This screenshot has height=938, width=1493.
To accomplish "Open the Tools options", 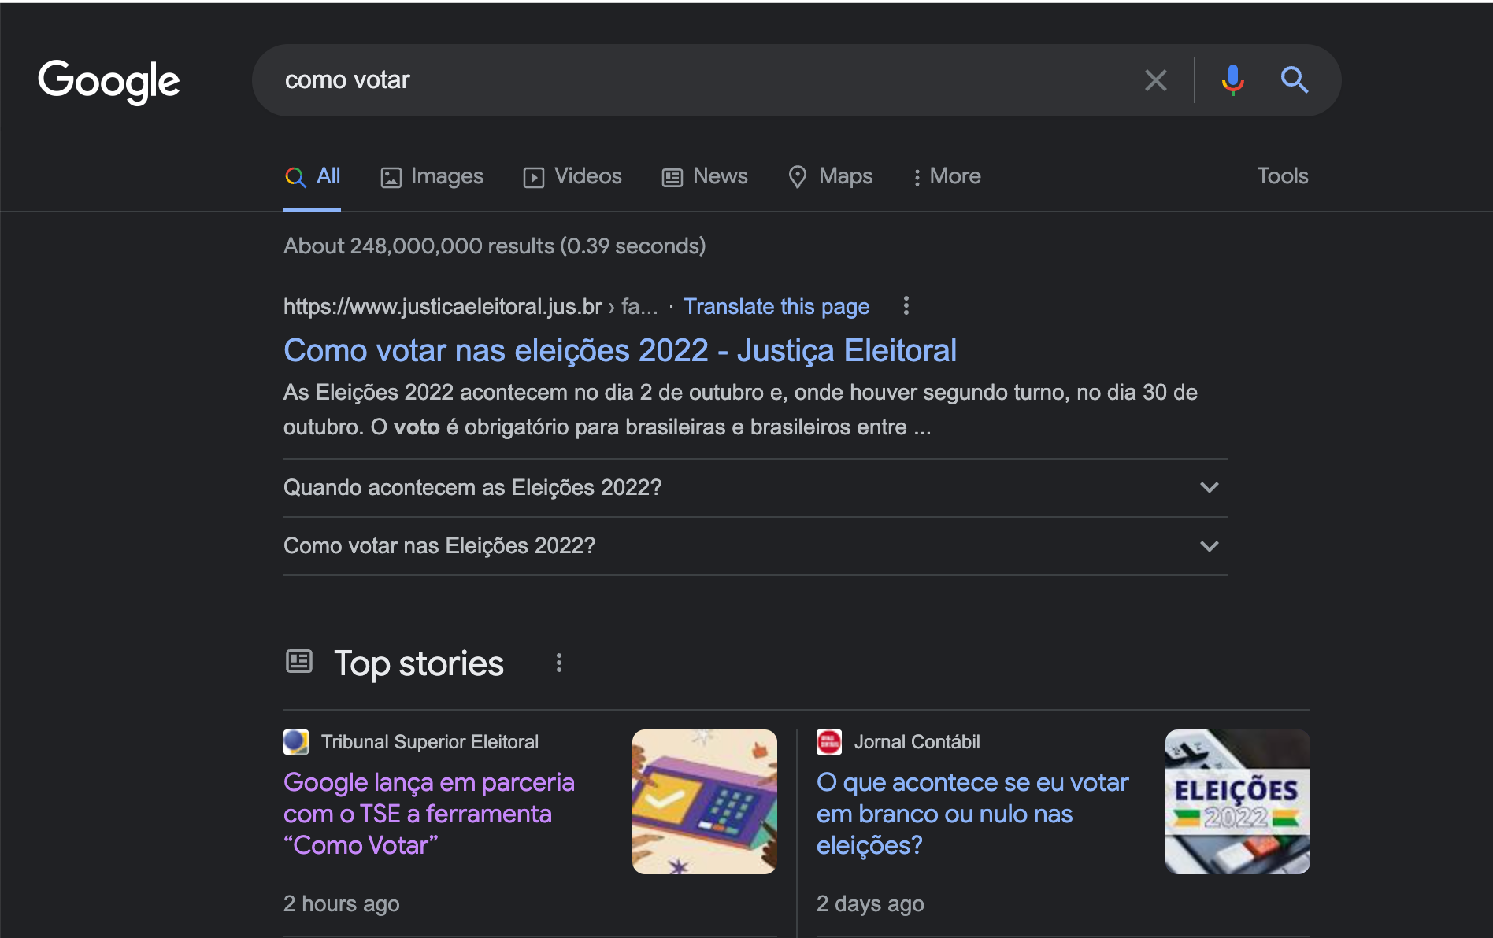I will [1283, 176].
